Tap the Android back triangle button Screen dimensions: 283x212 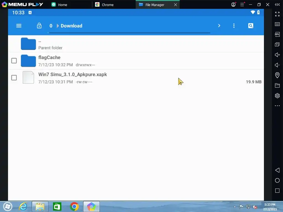(277, 170)
